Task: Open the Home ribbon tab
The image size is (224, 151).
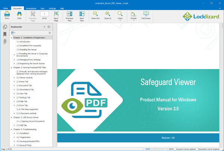Action: pyautogui.click(x=6, y=8)
